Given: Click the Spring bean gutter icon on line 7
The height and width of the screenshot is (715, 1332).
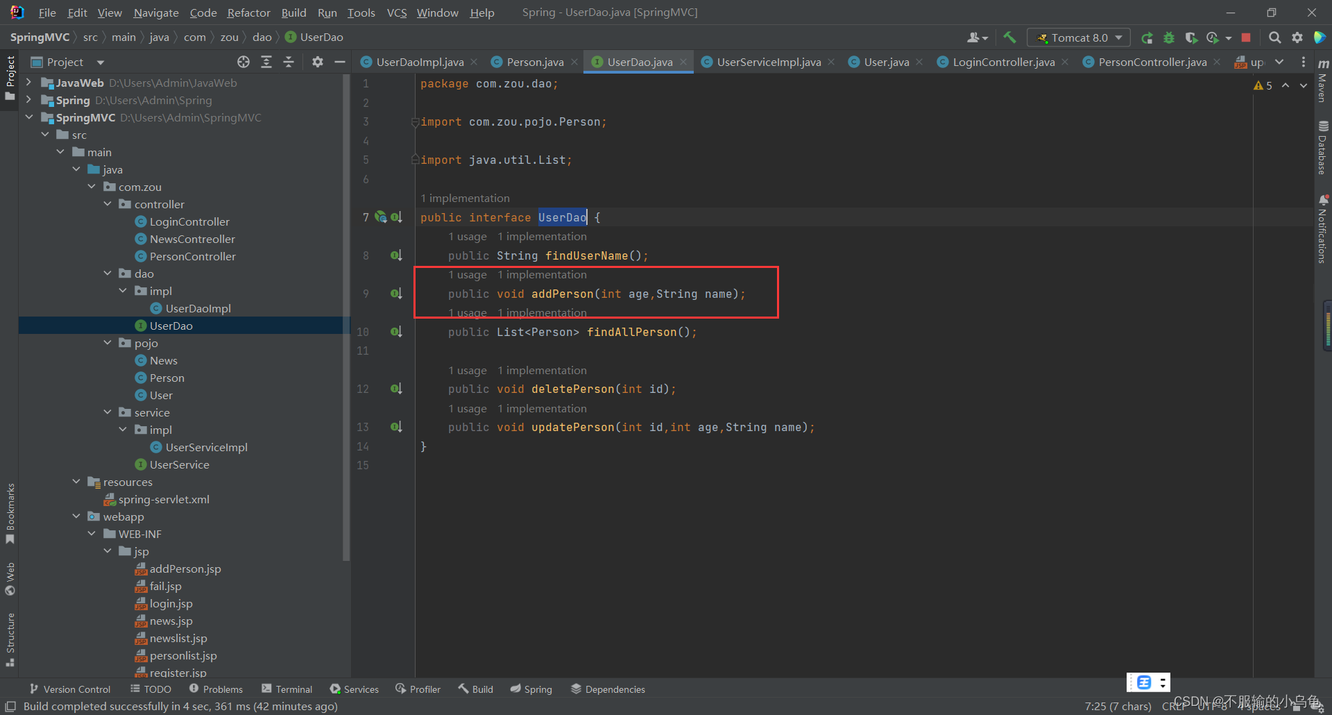Looking at the screenshot, I should click(x=380, y=217).
